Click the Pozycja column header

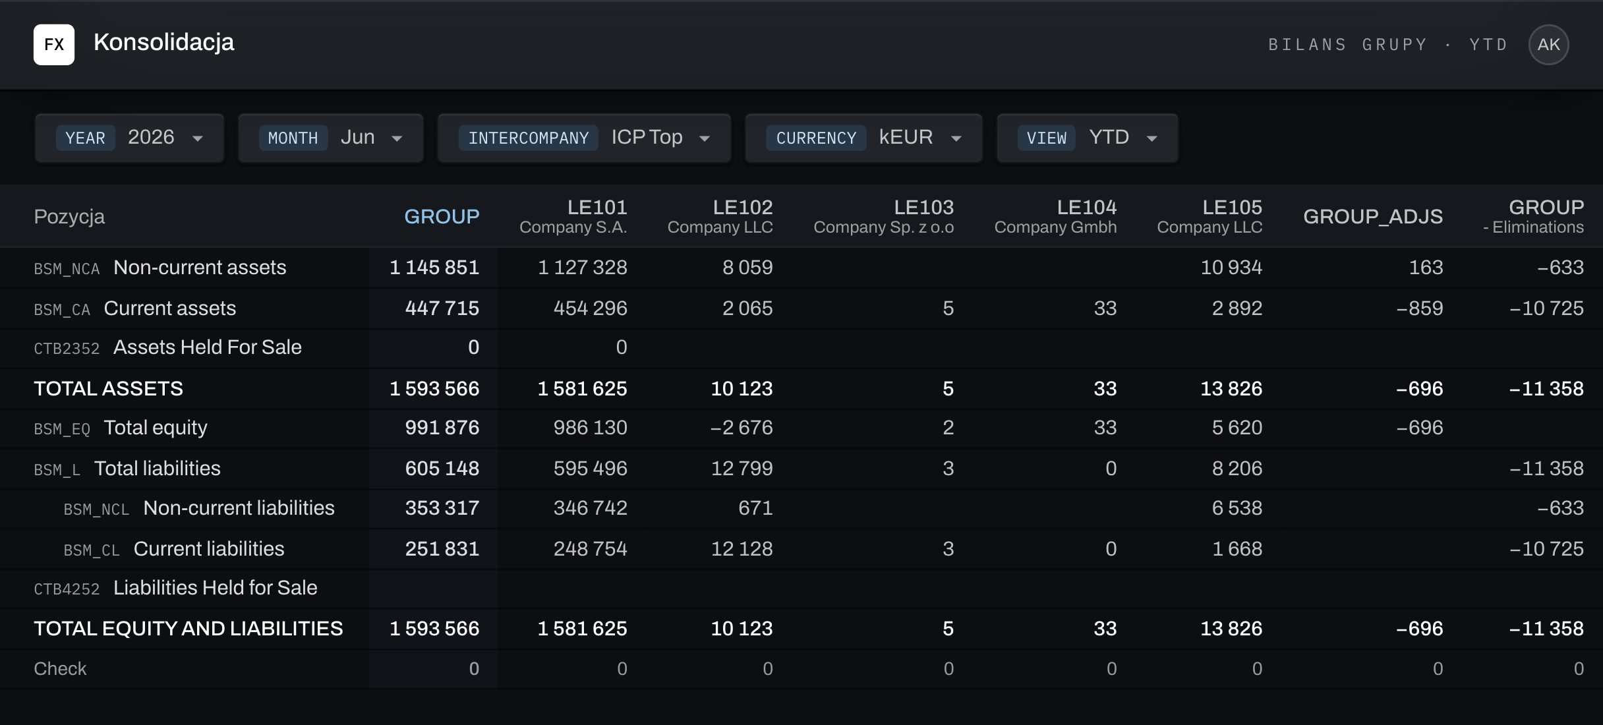69,216
